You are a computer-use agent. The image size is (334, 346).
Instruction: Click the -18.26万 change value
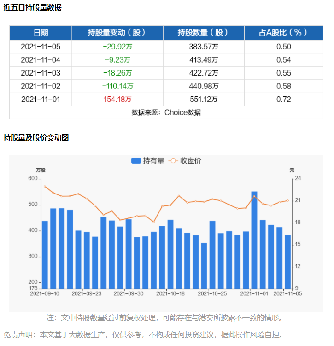tap(117, 73)
